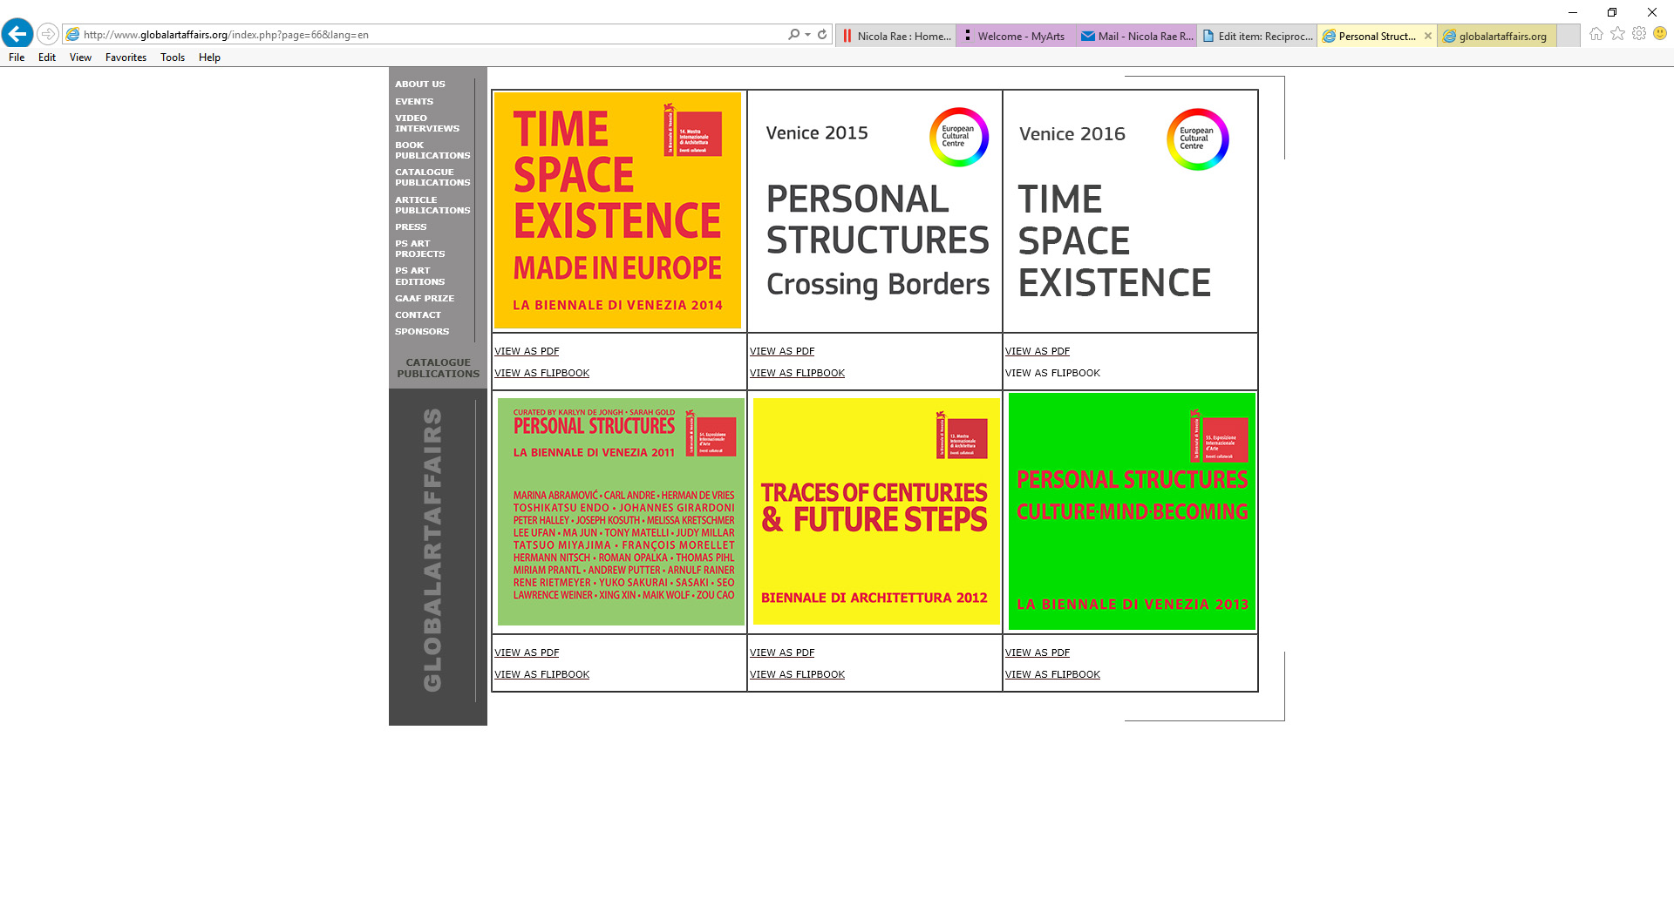Switch to Mail - Nicola Rae tab
The image size is (1674, 906).
[1137, 36]
